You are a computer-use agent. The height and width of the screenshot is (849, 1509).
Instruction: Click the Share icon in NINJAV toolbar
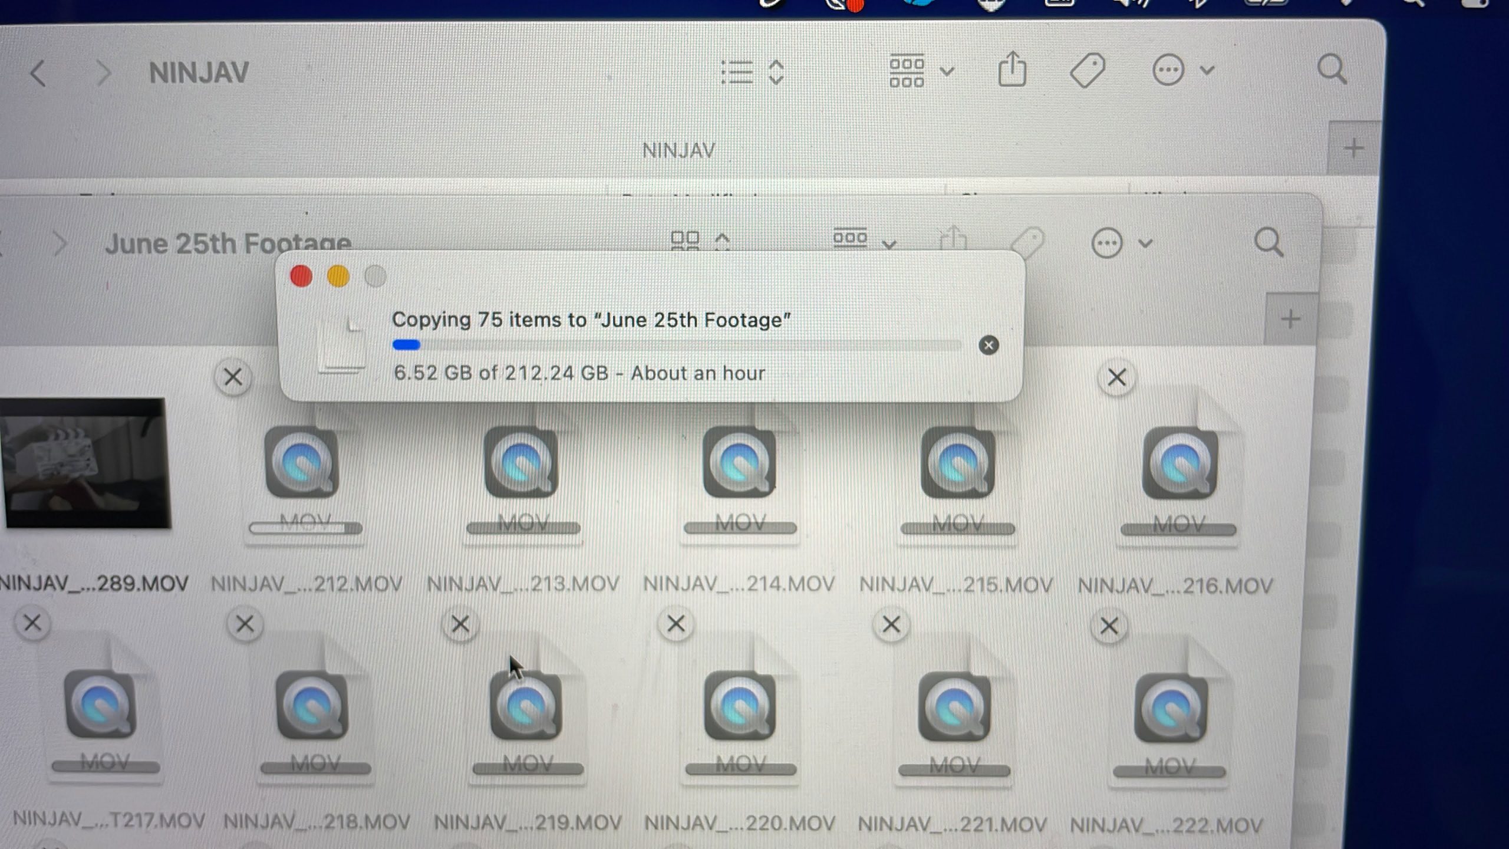click(x=1012, y=71)
